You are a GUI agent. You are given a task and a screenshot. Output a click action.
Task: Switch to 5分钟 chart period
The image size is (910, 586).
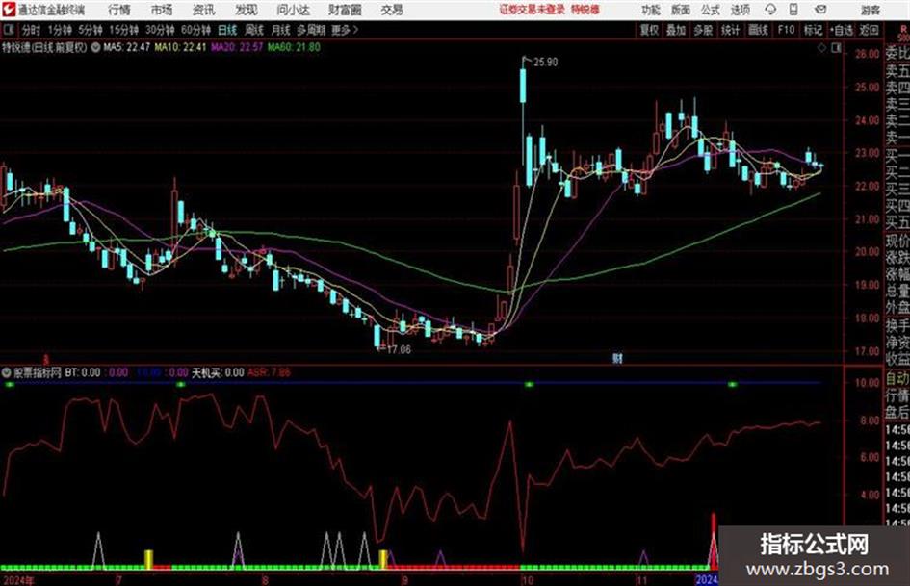pyautogui.click(x=90, y=30)
